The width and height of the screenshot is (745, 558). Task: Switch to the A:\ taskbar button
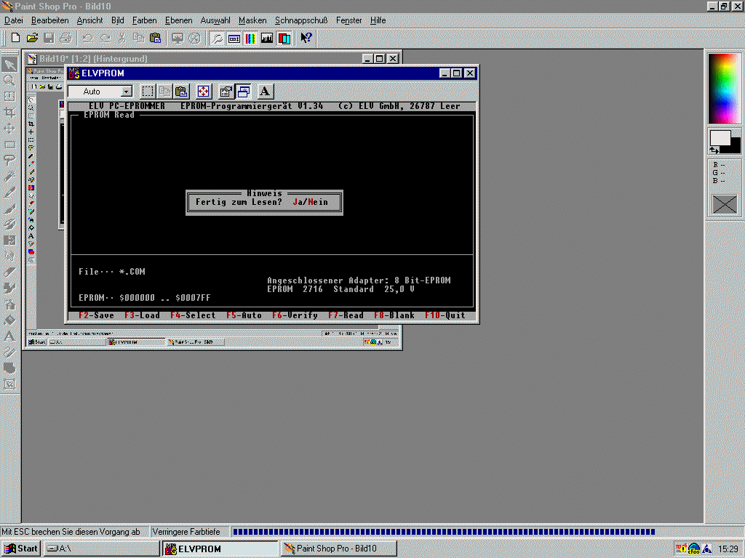pyautogui.click(x=102, y=549)
